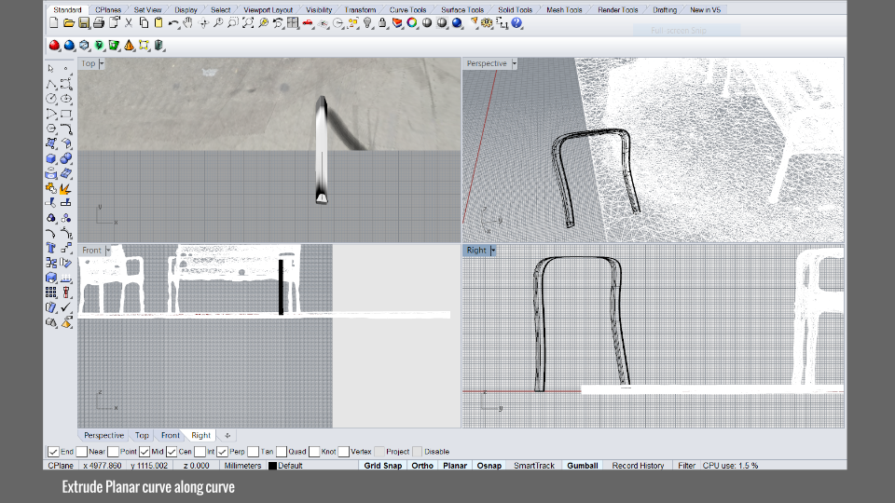Click the Gumball status bar button
Viewport: 895px width, 503px height.
pyautogui.click(x=583, y=465)
